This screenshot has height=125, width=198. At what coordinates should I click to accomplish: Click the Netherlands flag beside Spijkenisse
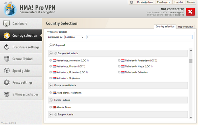point(54,78)
